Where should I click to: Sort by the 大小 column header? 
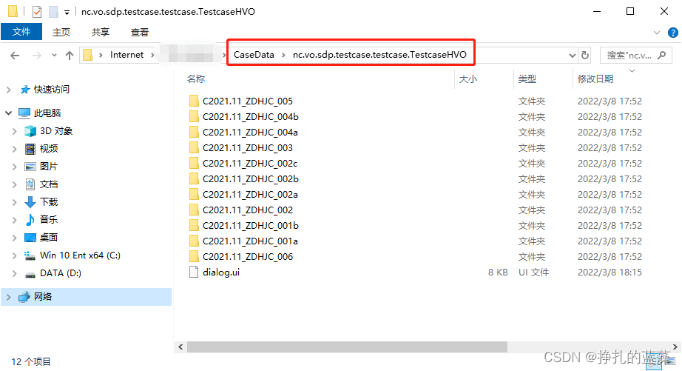click(468, 78)
